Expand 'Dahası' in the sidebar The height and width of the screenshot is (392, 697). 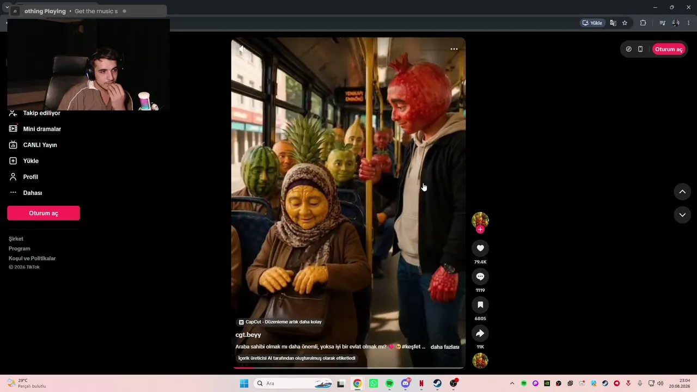[x=32, y=193]
